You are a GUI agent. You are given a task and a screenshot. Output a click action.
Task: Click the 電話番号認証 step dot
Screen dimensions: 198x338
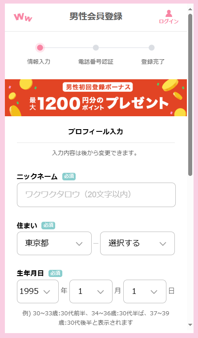tap(96, 48)
